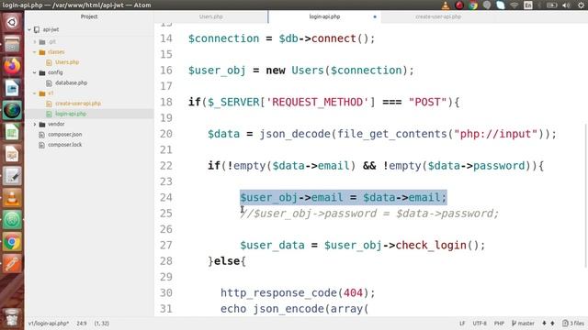The width and height of the screenshot is (588, 330).
Task: Open LibreOffice Impress in the dock
Action: (x=12, y=154)
